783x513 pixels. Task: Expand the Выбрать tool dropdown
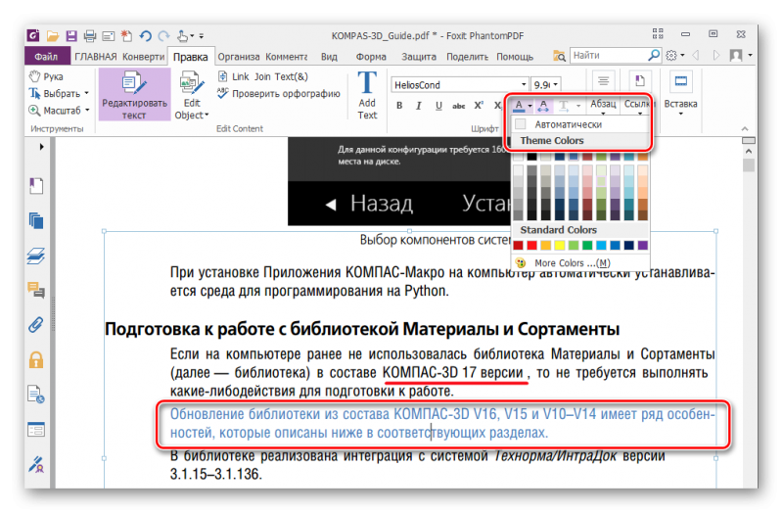tap(86, 93)
